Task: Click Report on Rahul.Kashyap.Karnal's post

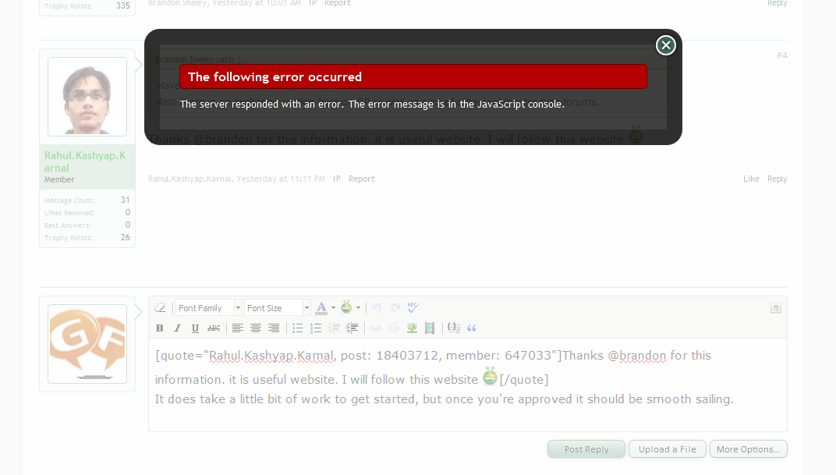Action: [x=362, y=179]
